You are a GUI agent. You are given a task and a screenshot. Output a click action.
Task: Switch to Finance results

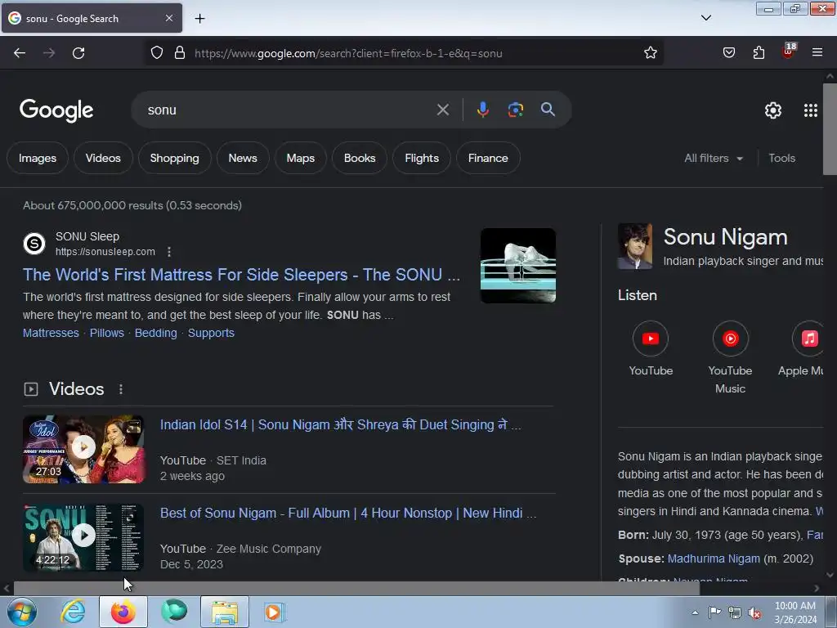[488, 158]
